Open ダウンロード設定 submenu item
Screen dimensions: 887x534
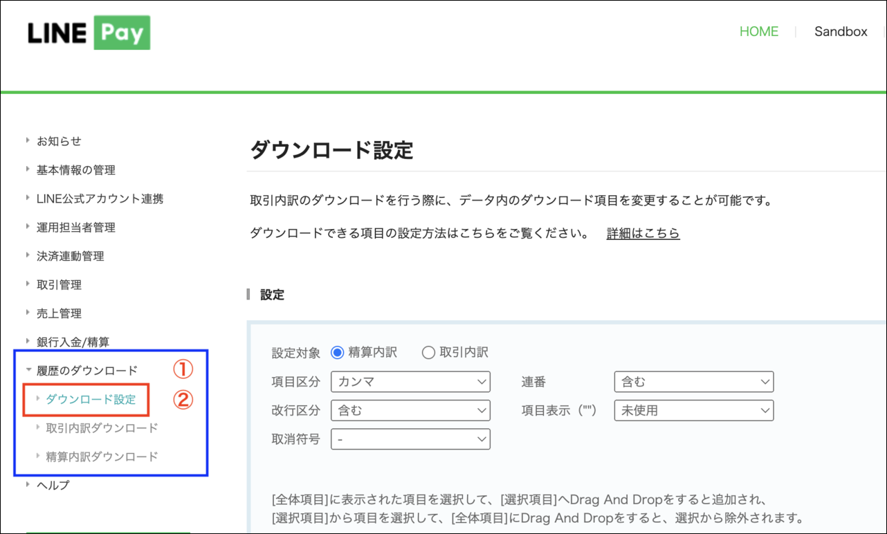tap(90, 399)
